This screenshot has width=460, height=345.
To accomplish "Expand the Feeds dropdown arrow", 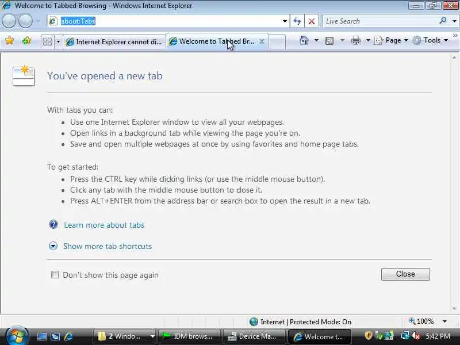I will point(342,40).
